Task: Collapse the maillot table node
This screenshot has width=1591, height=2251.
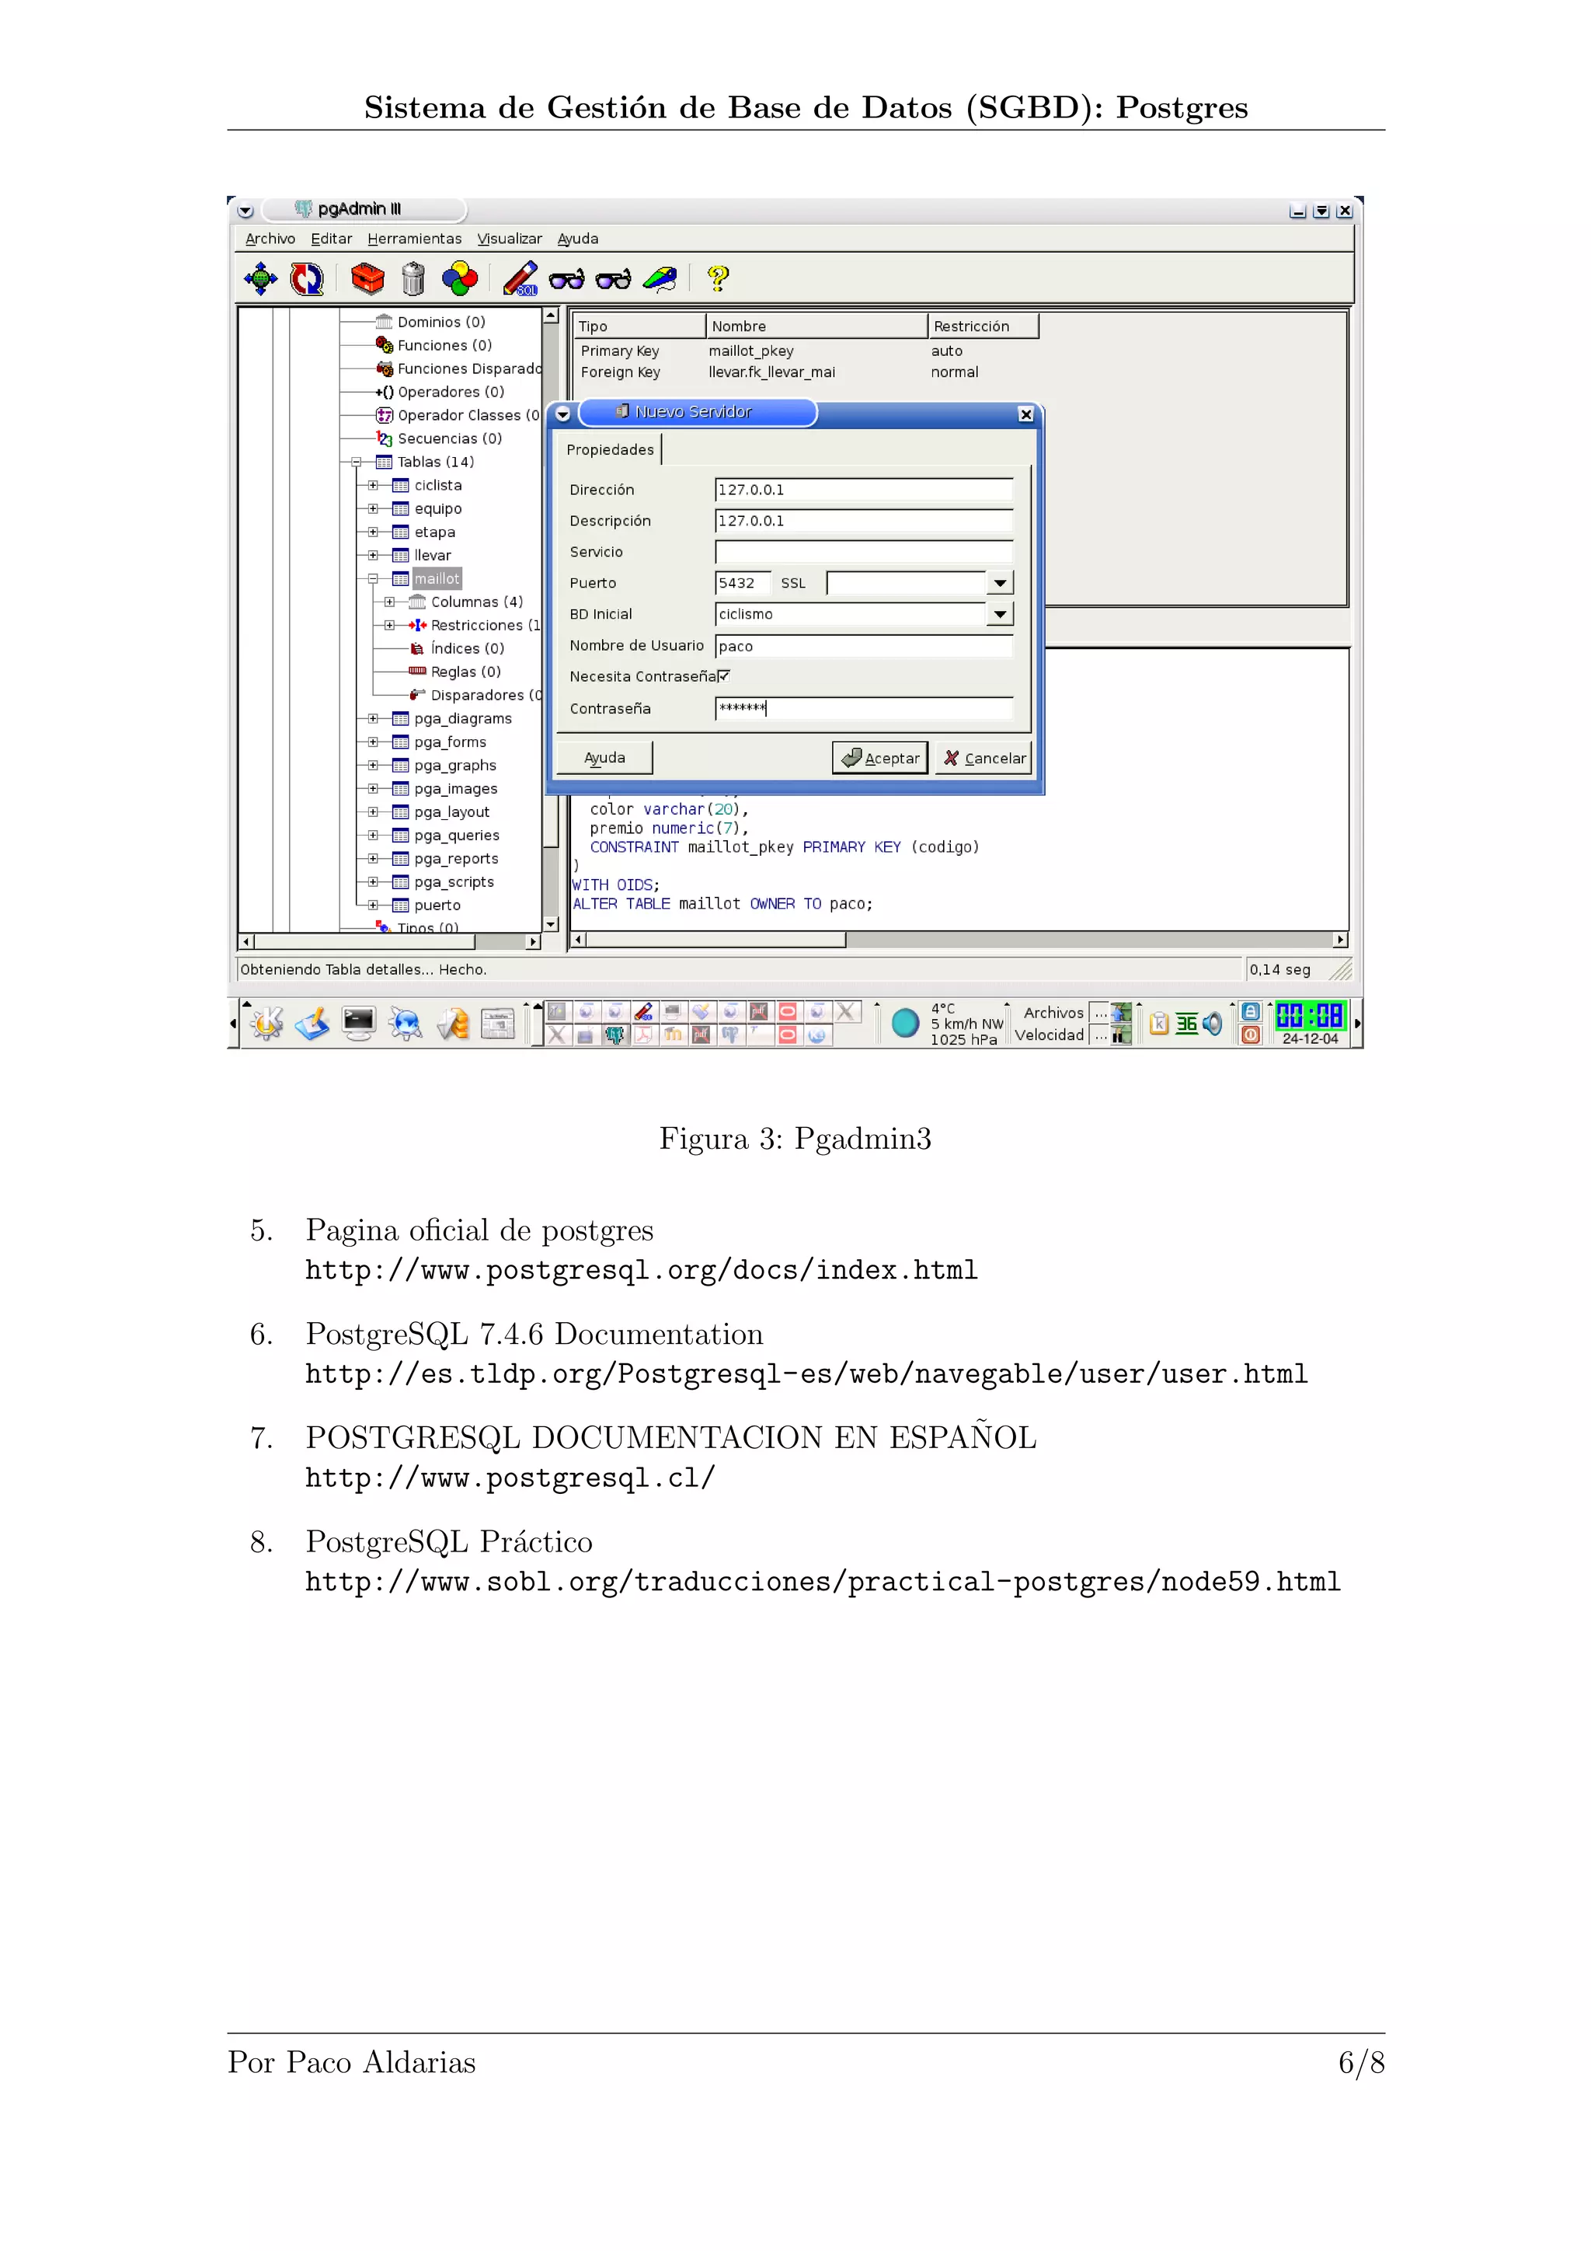Action: (373, 578)
